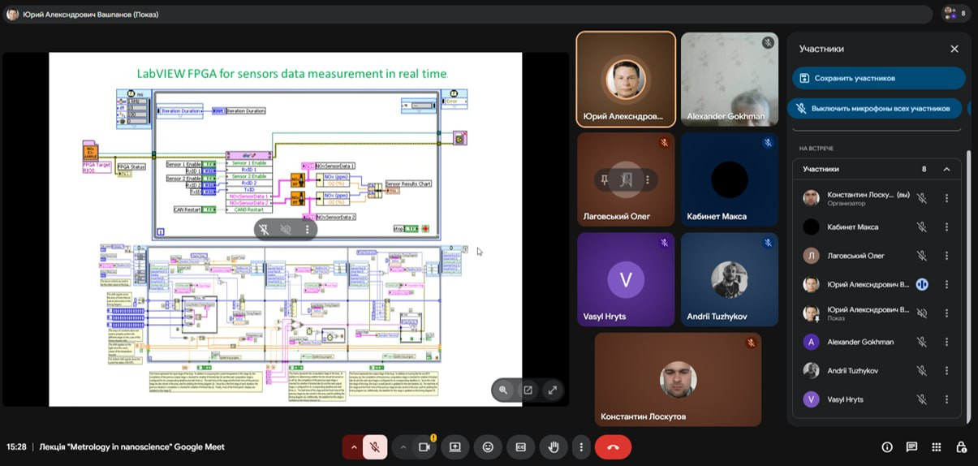
Task: Unmute your microphone in the bottom bar
Action: pos(375,447)
